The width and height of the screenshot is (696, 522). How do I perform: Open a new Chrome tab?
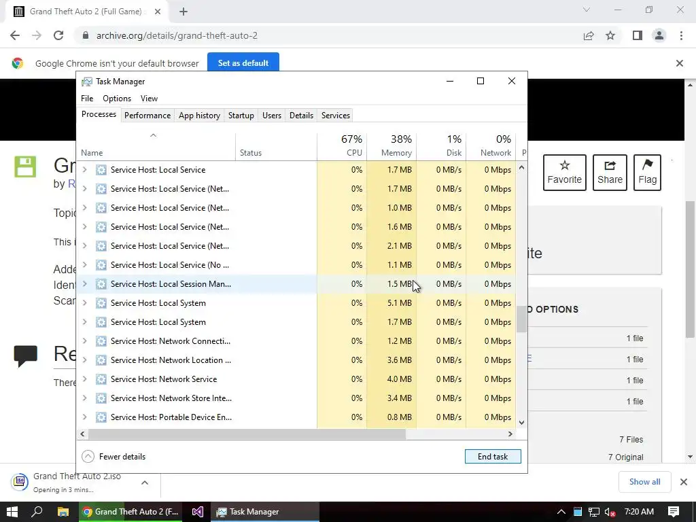coord(184,12)
